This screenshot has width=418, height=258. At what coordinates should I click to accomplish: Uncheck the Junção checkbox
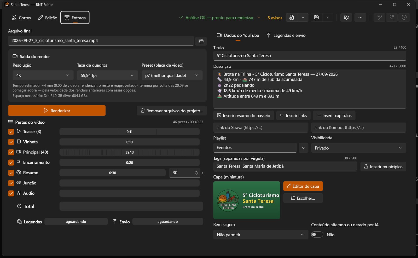point(11,183)
